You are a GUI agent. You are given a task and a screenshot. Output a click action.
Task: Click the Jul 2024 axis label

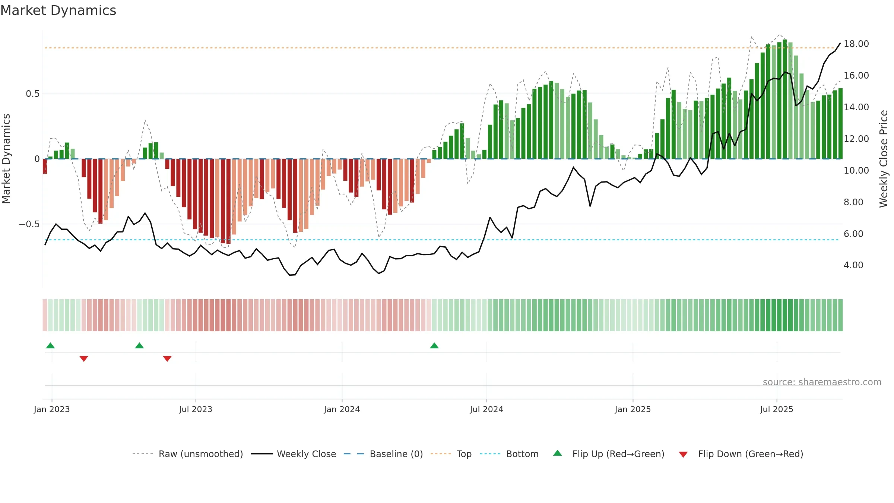click(486, 409)
